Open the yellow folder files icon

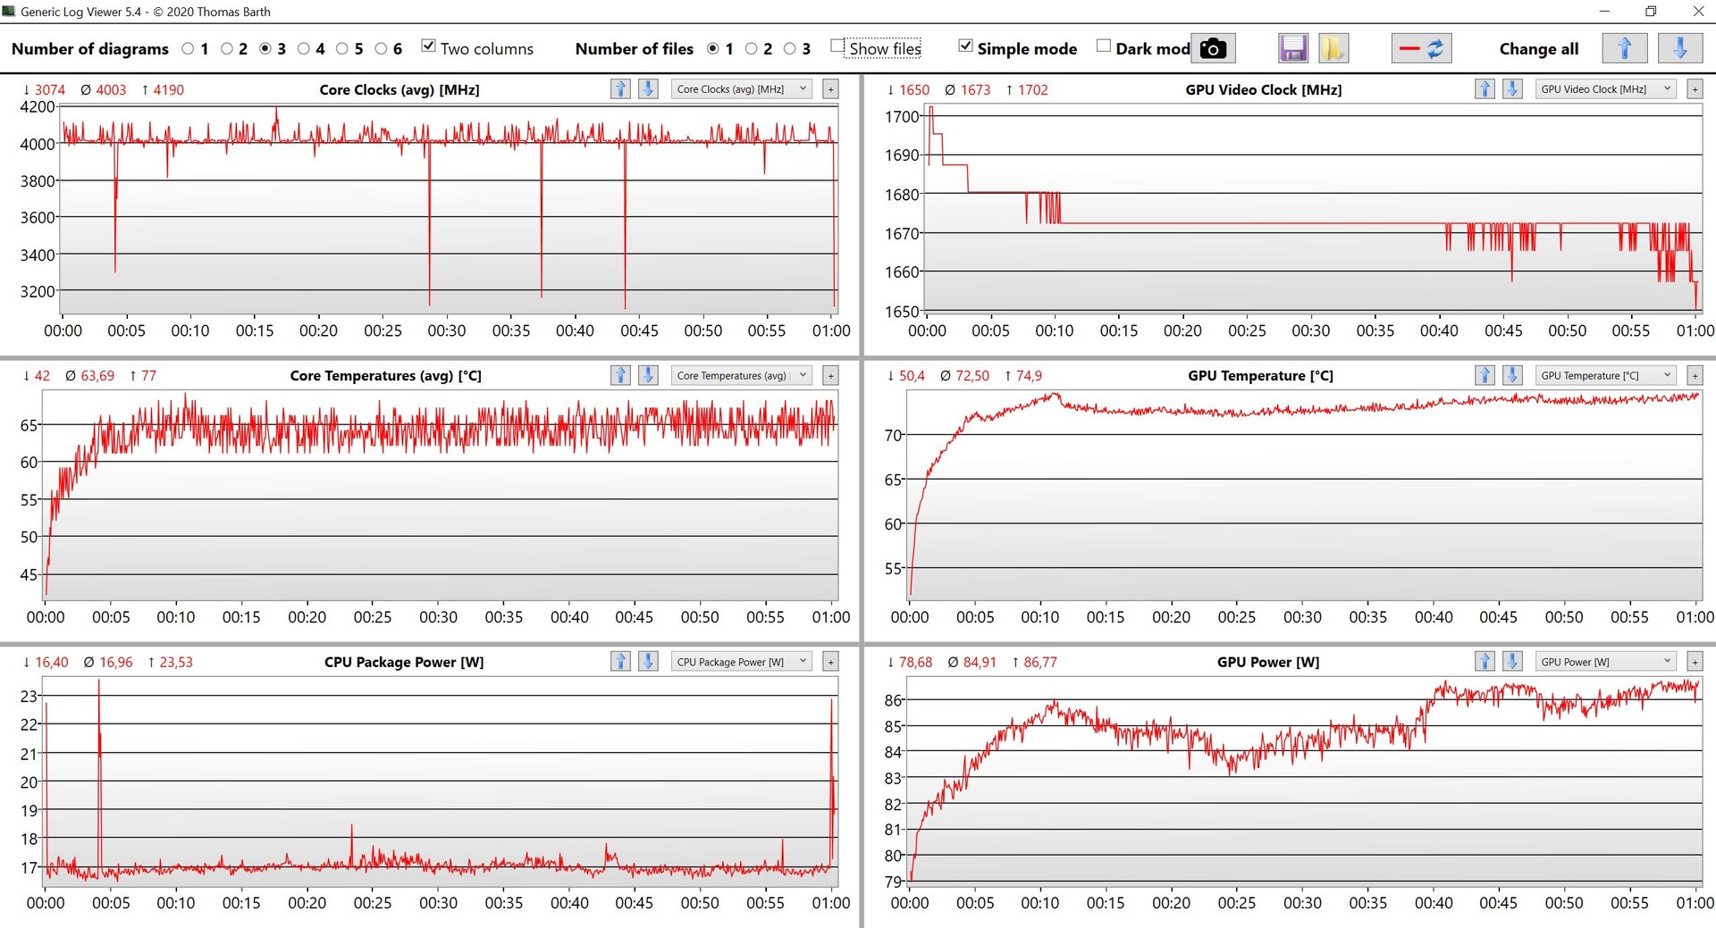[1333, 48]
